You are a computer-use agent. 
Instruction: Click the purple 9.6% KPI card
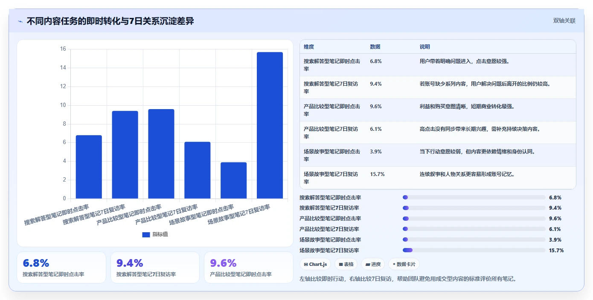click(249, 267)
